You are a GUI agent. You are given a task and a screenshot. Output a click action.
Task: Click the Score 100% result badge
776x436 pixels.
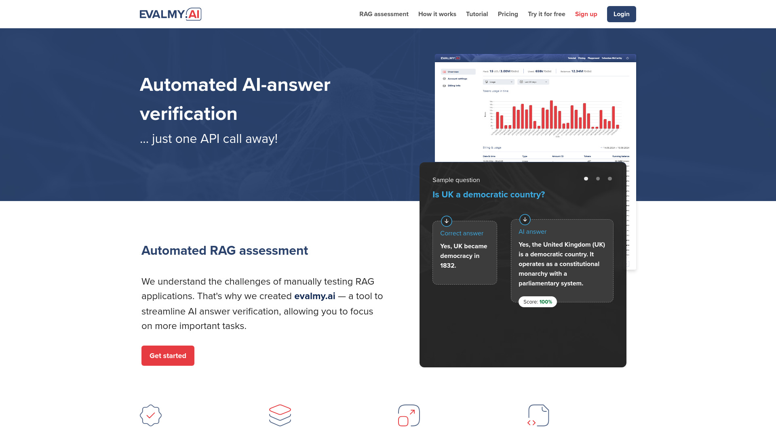tap(538, 301)
